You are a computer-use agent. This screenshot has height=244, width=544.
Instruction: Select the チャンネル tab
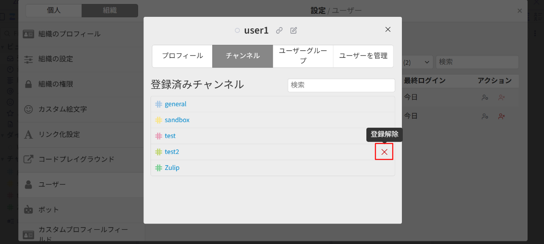(x=242, y=56)
